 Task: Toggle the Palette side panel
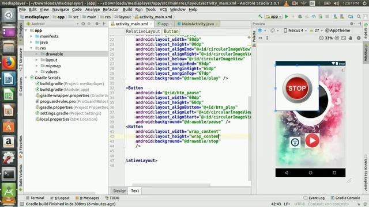click(x=254, y=39)
